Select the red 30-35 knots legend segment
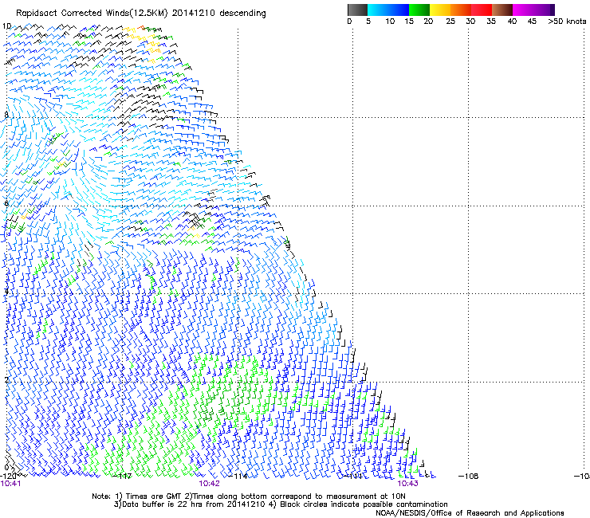Viewport: 590px width, 518px height. click(482, 10)
